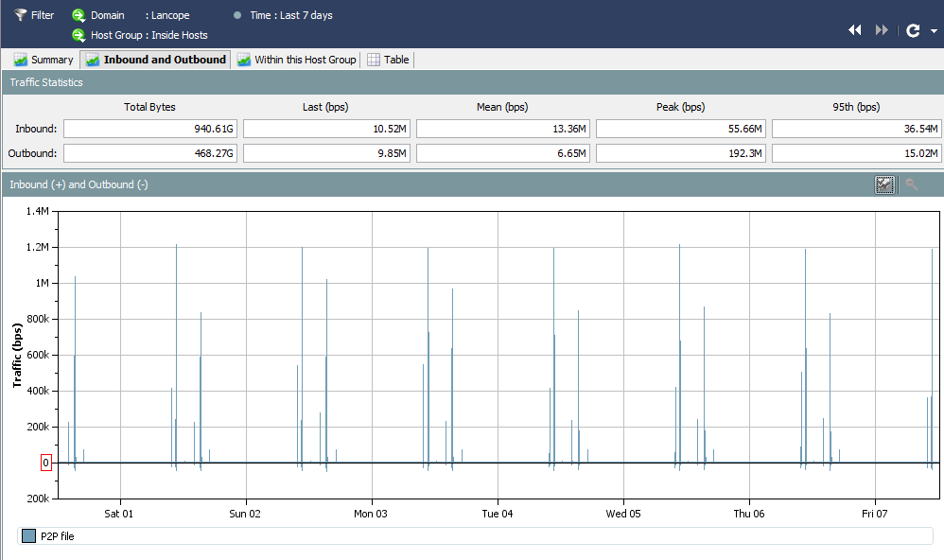The image size is (944, 560).
Task: Click the Table tab grid icon
Action: [374, 60]
